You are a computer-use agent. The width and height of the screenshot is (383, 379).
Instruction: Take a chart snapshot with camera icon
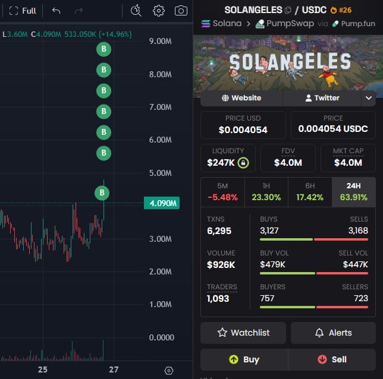(x=181, y=11)
